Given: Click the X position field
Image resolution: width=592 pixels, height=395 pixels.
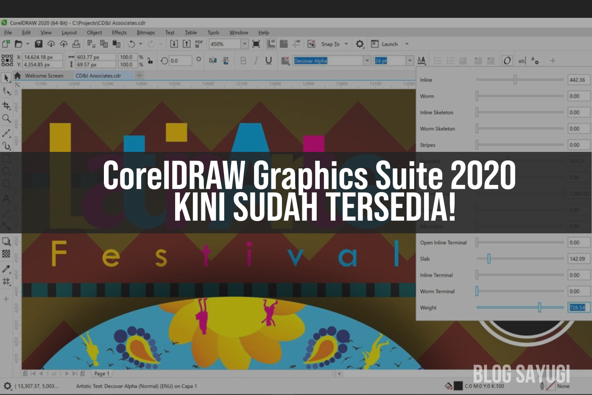Looking at the screenshot, I should 42,57.
